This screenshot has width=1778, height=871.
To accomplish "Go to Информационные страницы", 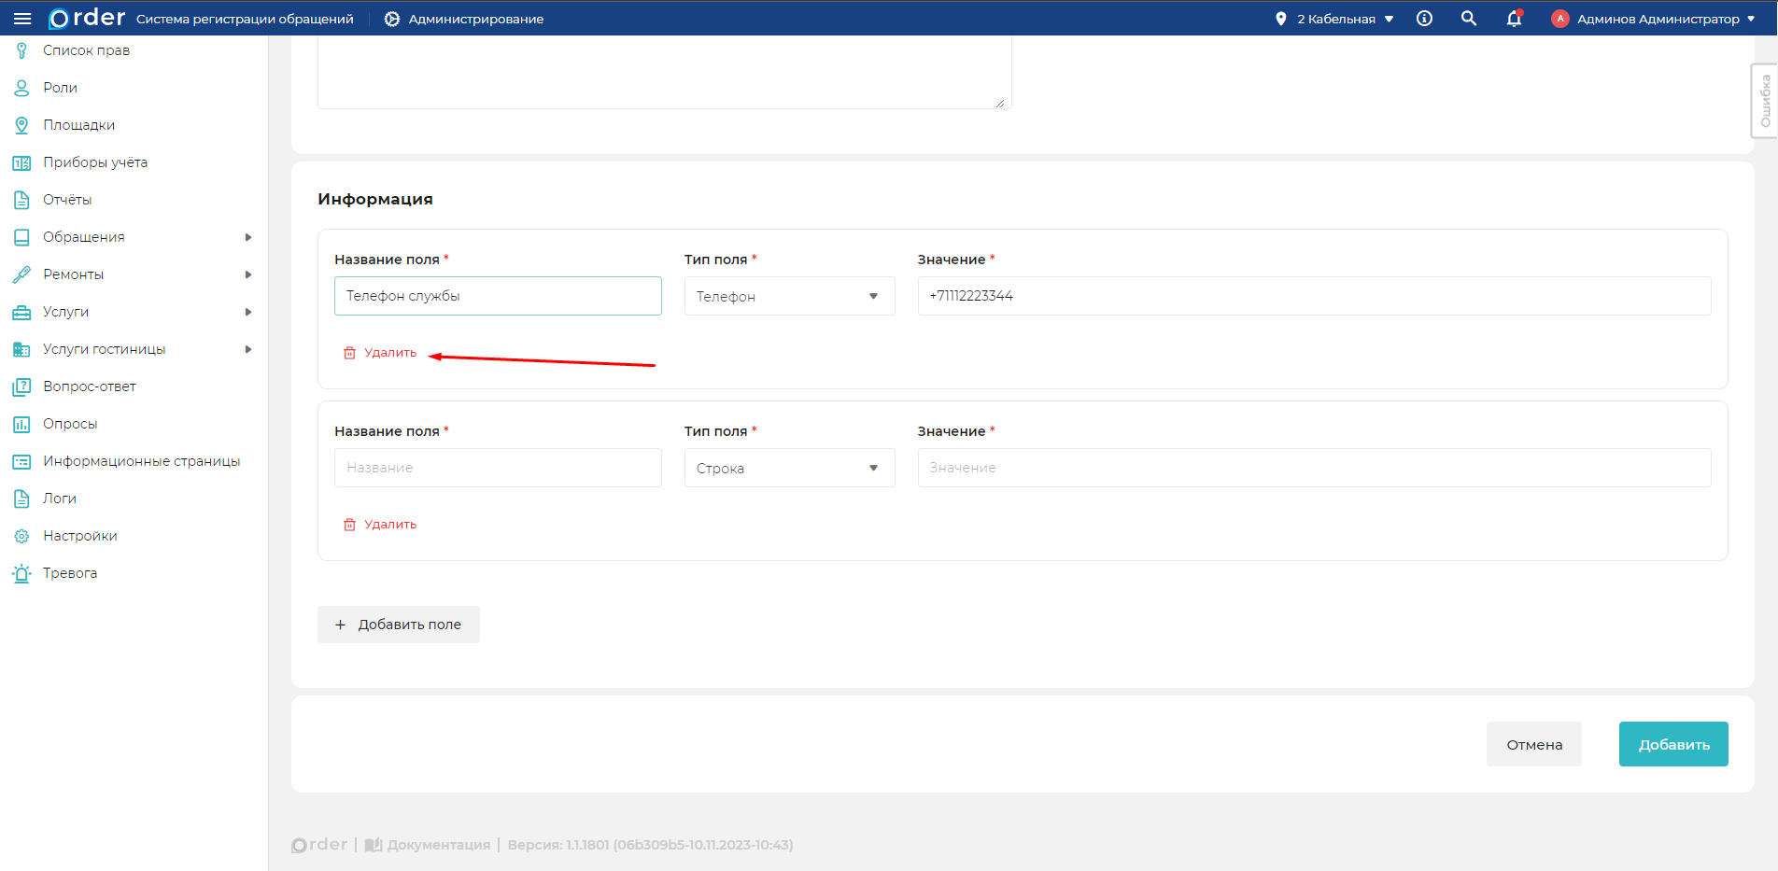I will pos(141,461).
